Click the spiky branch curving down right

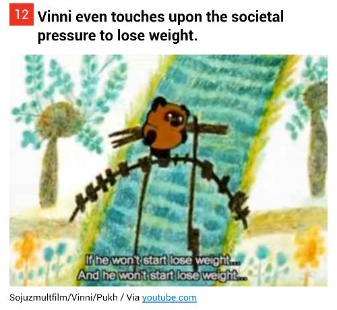coord(222,187)
